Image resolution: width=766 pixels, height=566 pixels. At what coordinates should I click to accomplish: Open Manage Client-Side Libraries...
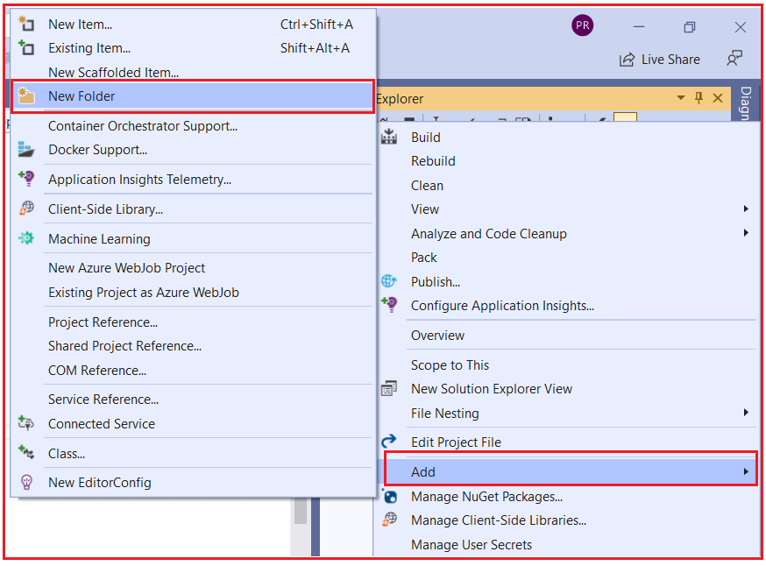pyautogui.click(x=568, y=520)
